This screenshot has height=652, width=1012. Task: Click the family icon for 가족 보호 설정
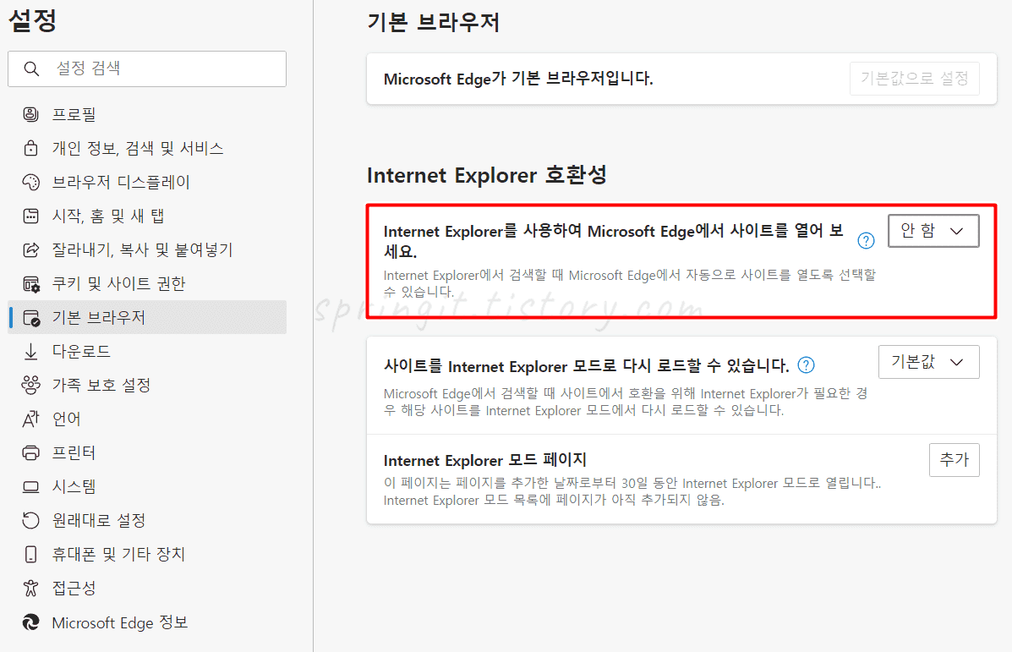pyautogui.click(x=30, y=385)
